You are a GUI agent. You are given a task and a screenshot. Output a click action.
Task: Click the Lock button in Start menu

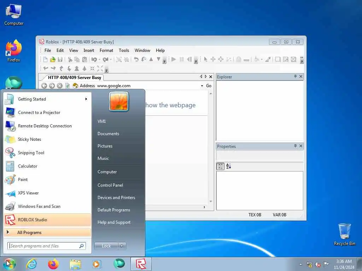[x=106, y=246]
